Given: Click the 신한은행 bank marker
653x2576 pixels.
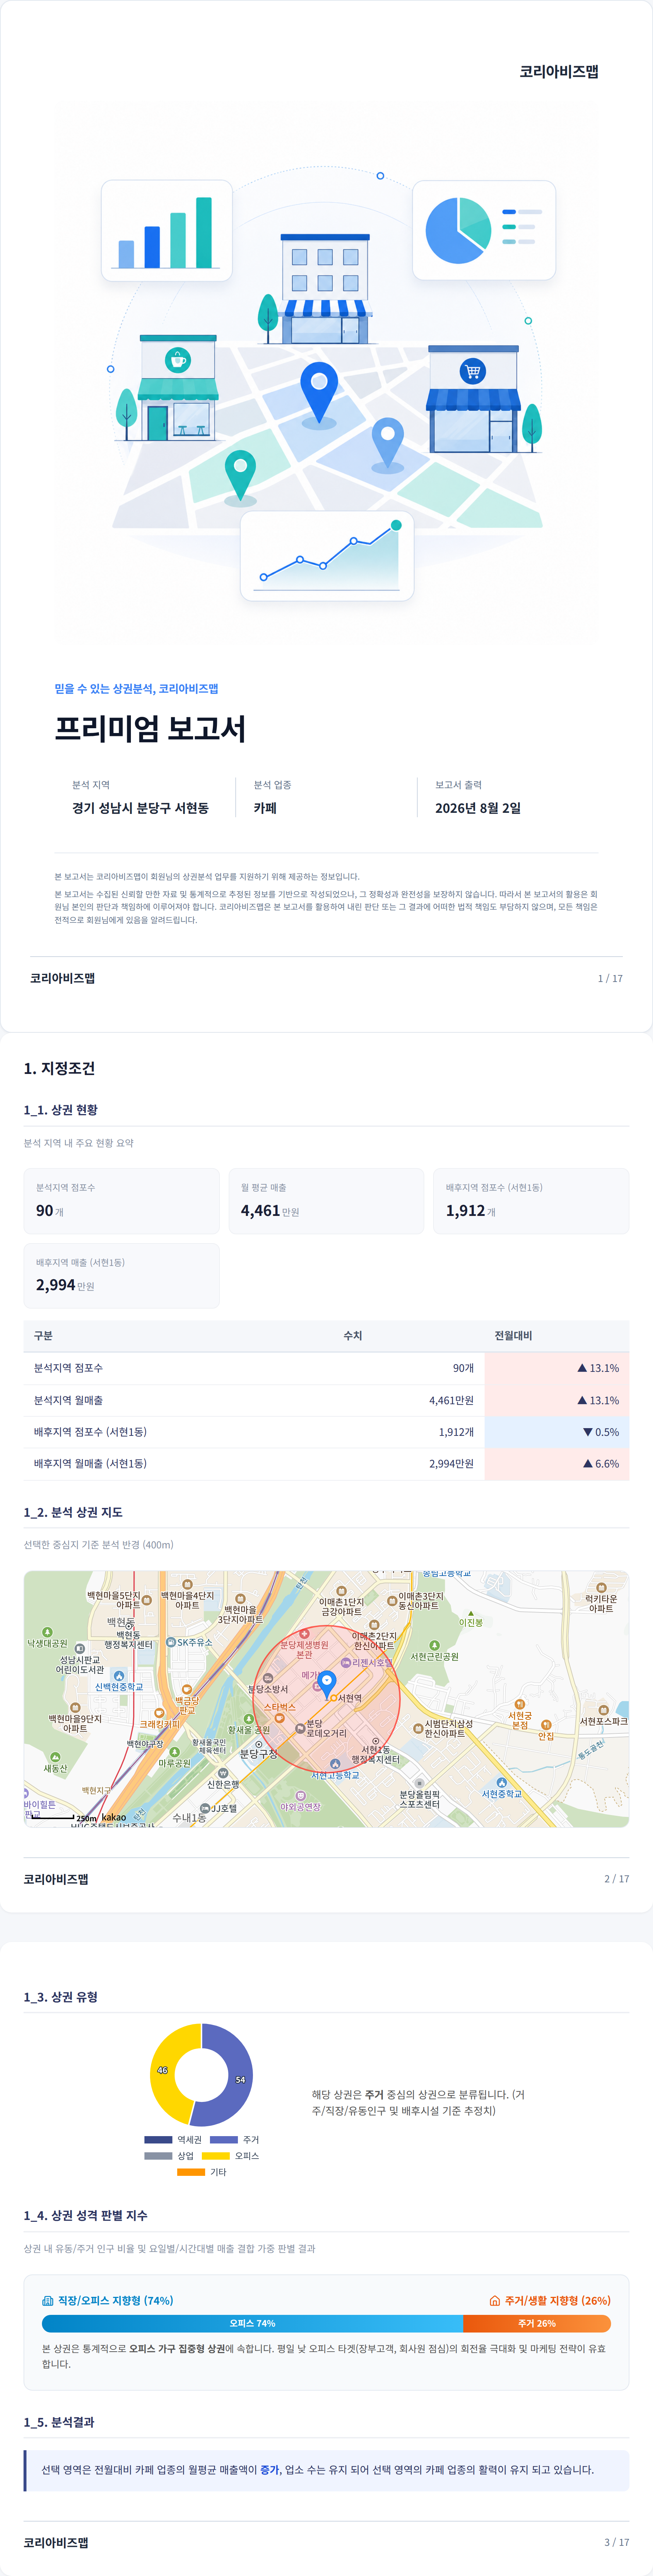Looking at the screenshot, I should pos(223,1774).
